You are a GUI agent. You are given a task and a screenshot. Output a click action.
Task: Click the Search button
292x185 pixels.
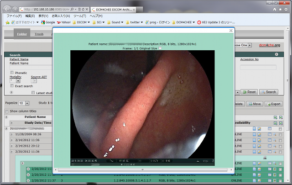[x=269, y=92]
